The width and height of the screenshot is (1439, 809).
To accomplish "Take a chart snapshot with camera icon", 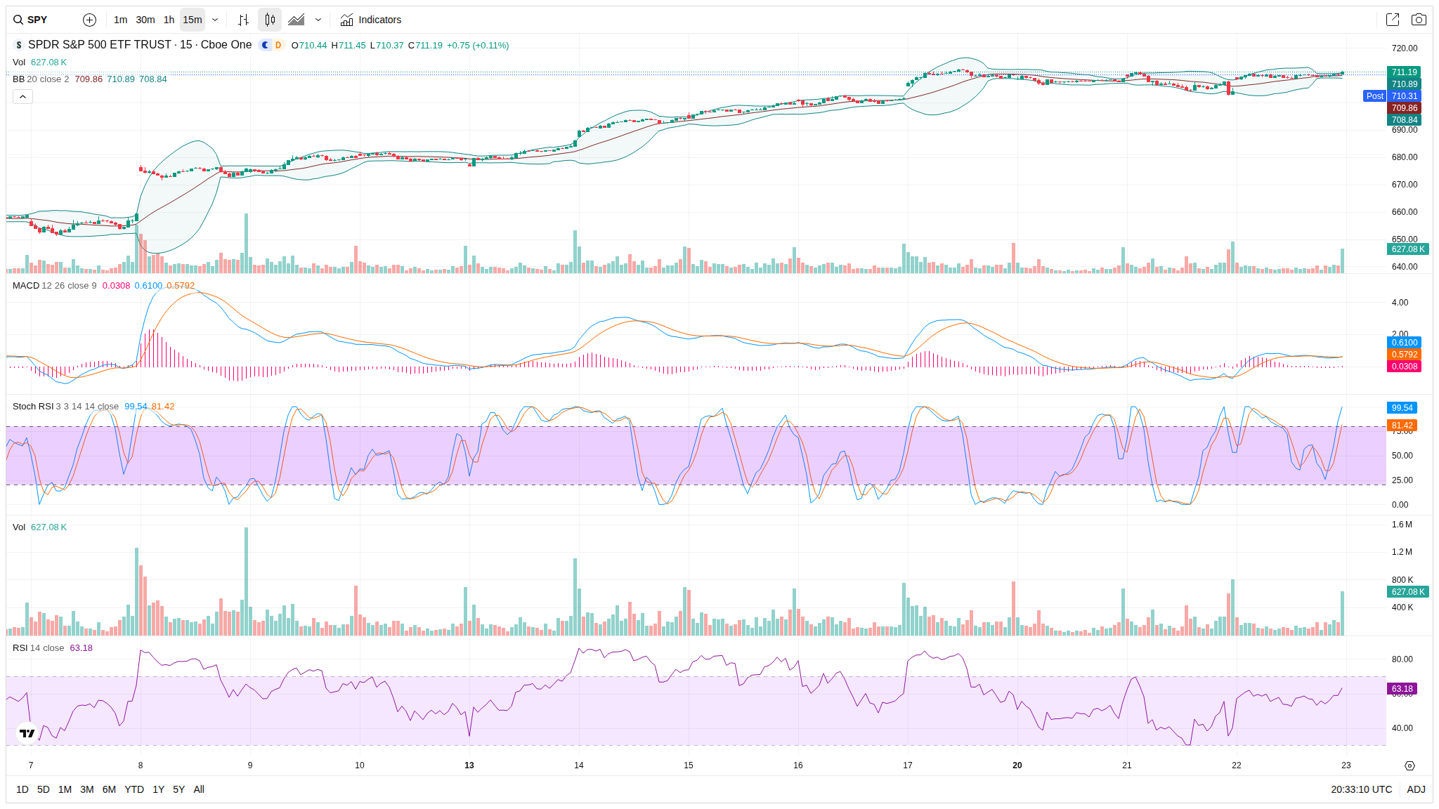I will [x=1419, y=20].
